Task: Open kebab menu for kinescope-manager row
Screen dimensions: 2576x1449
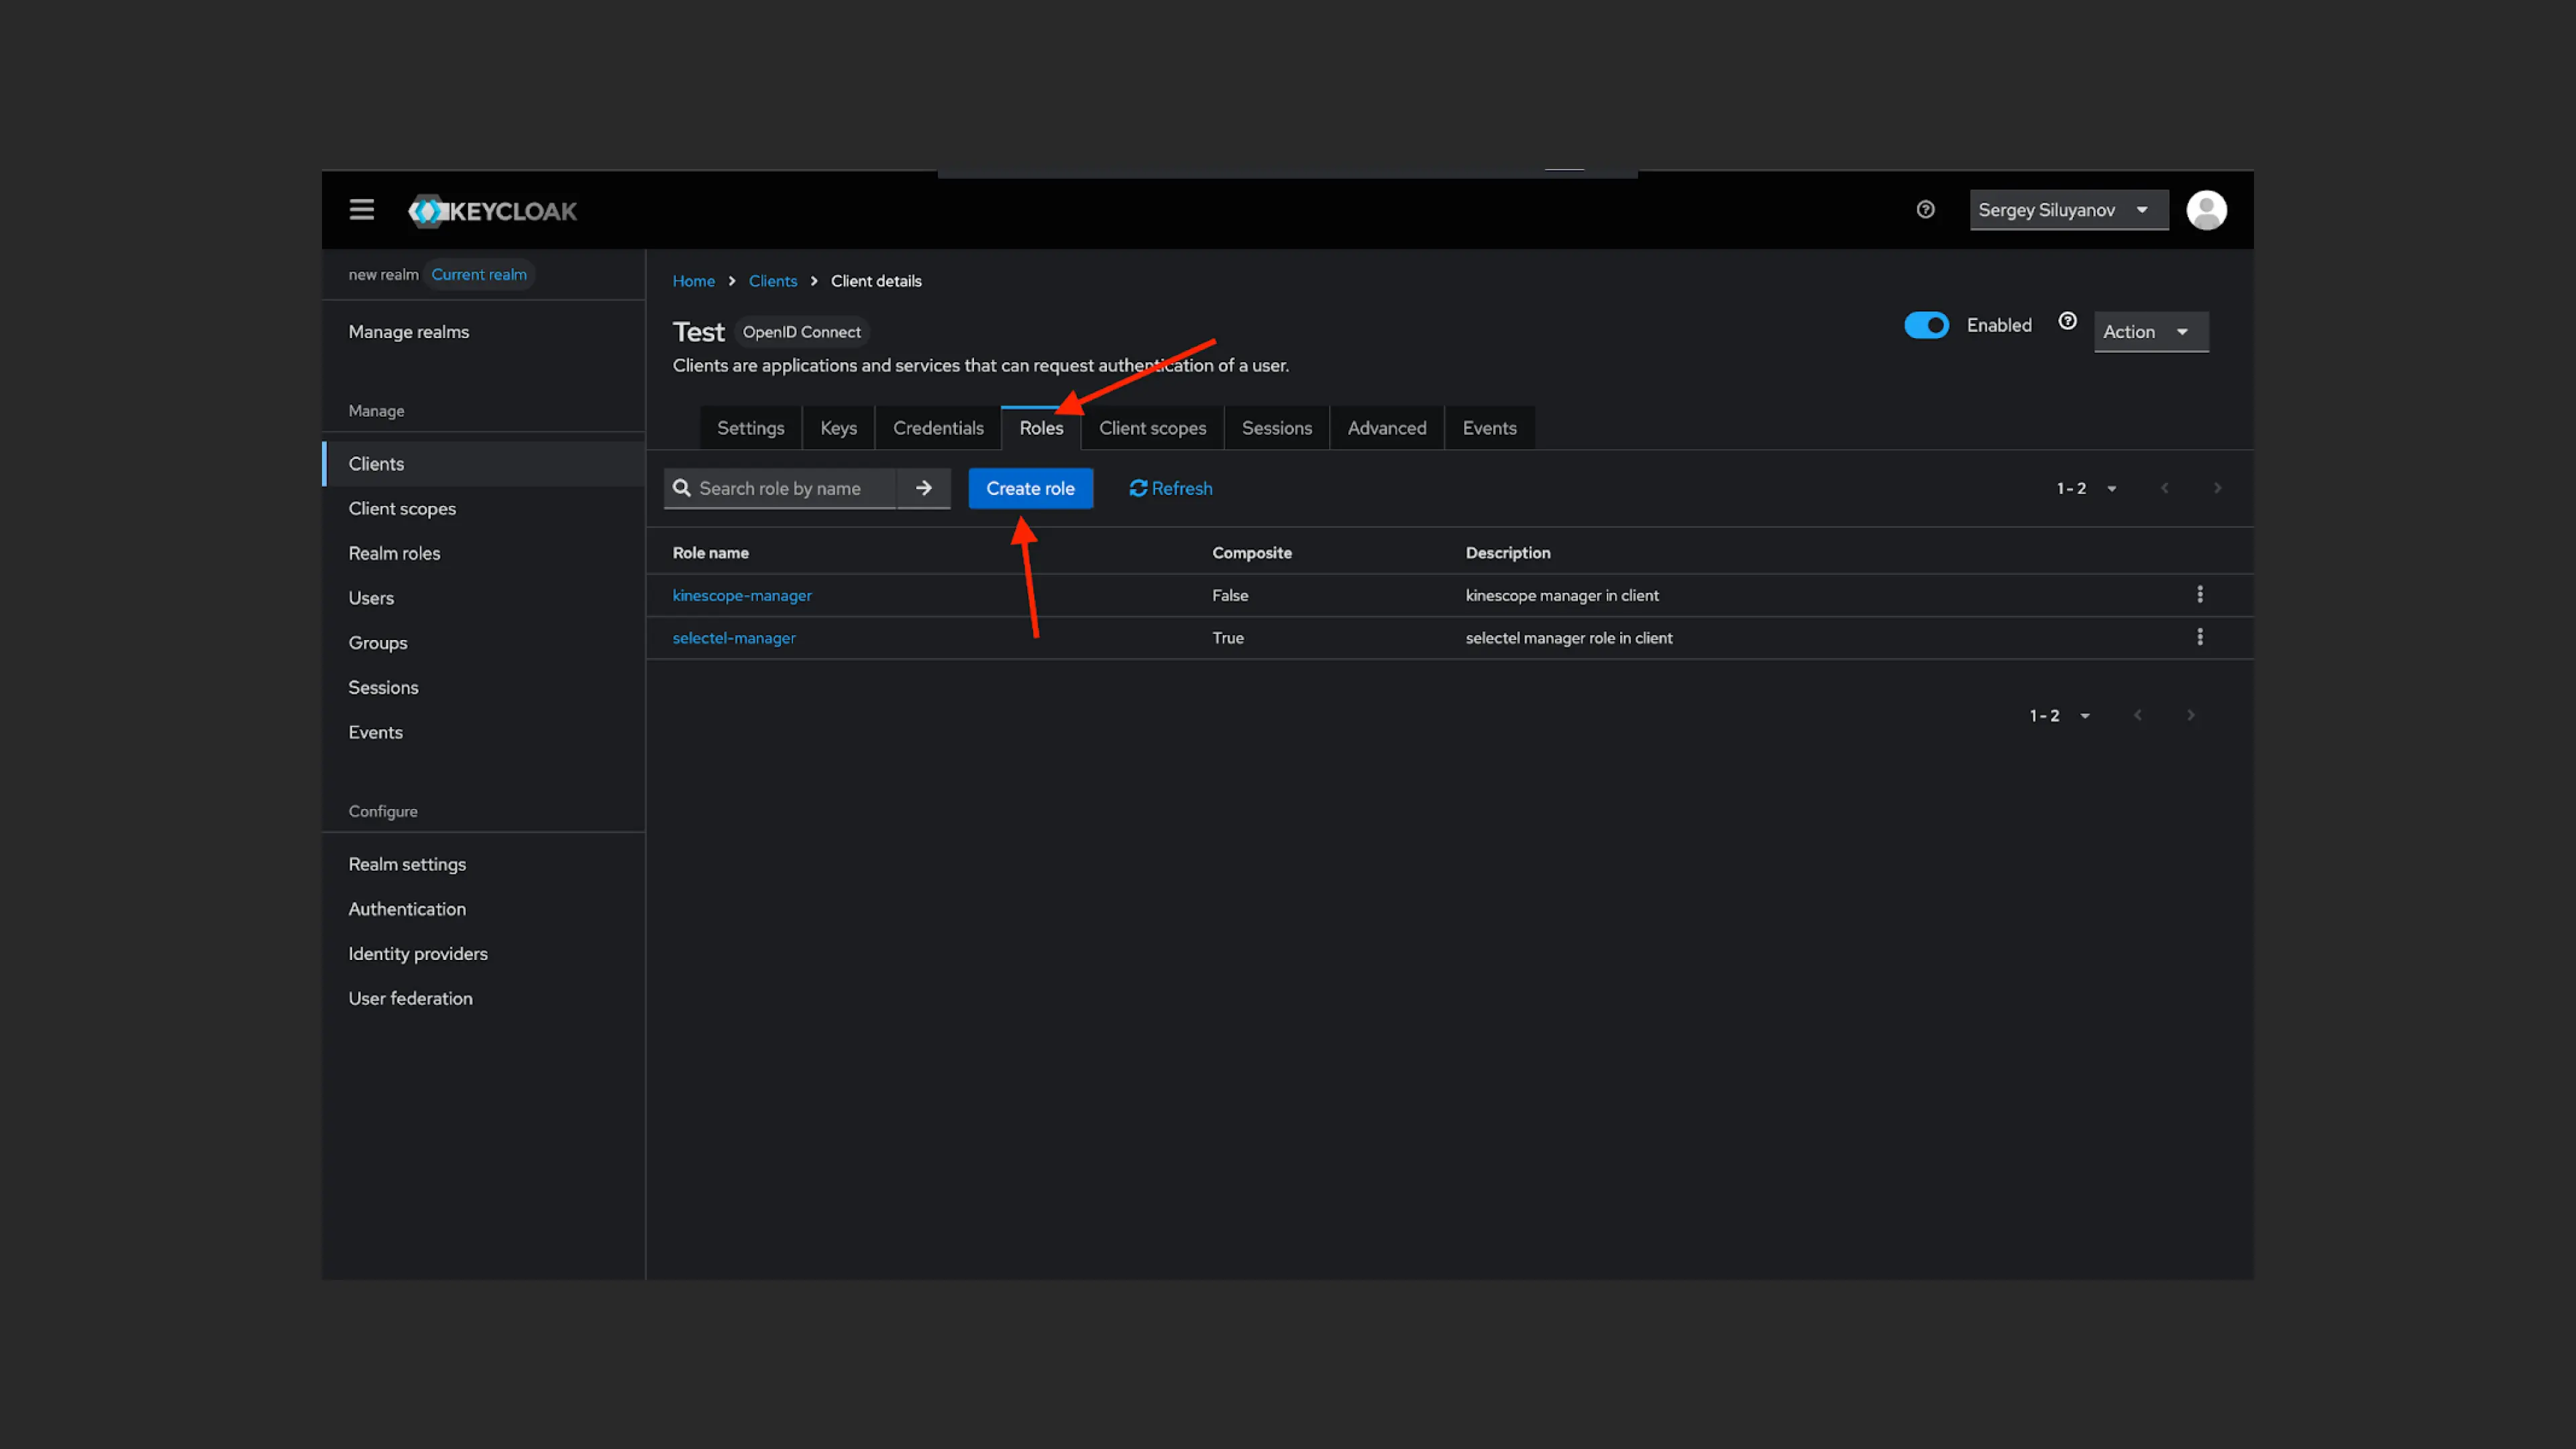Action: coord(2199,595)
